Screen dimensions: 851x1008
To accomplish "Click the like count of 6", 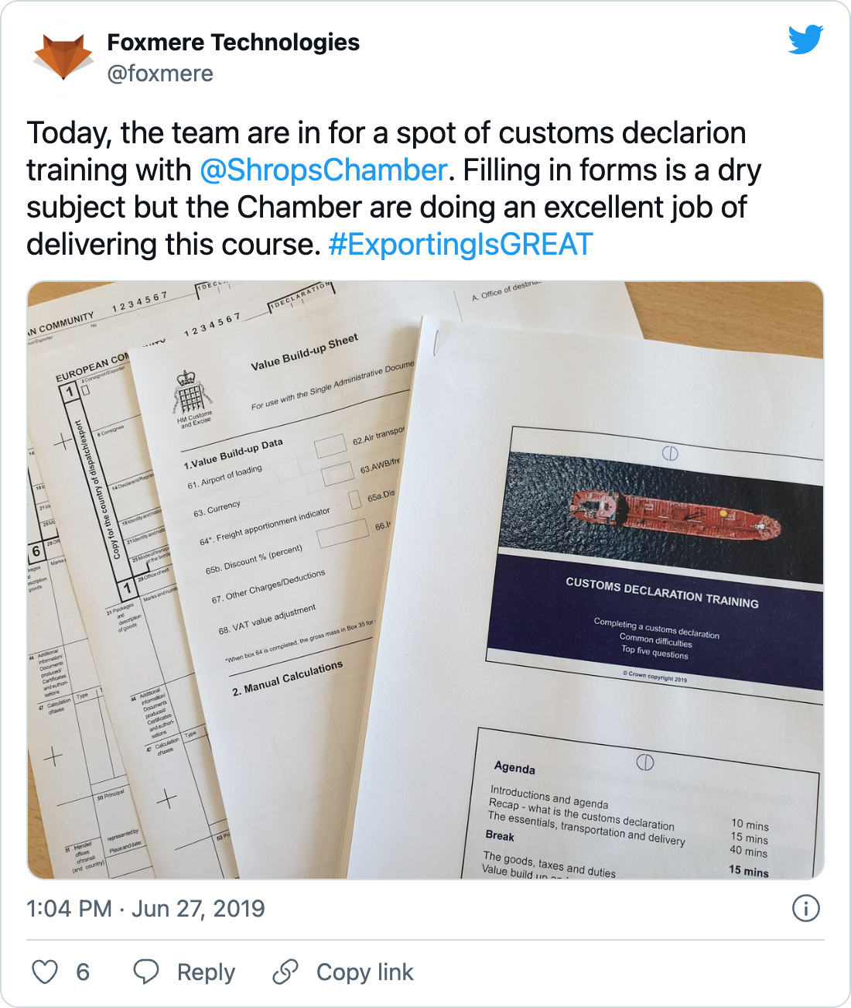I will tap(83, 972).
